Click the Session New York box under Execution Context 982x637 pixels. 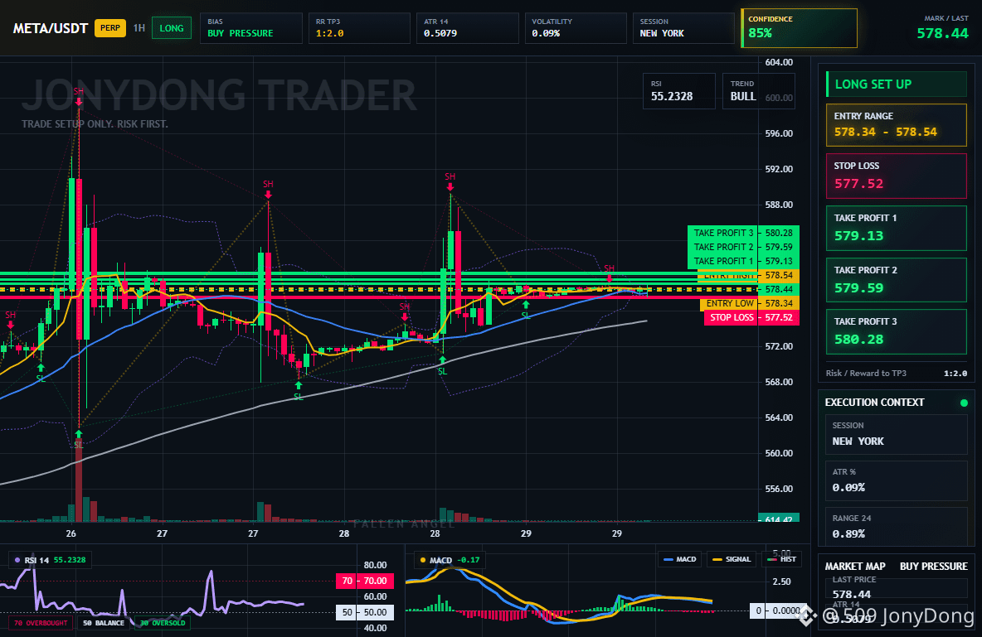[897, 434]
